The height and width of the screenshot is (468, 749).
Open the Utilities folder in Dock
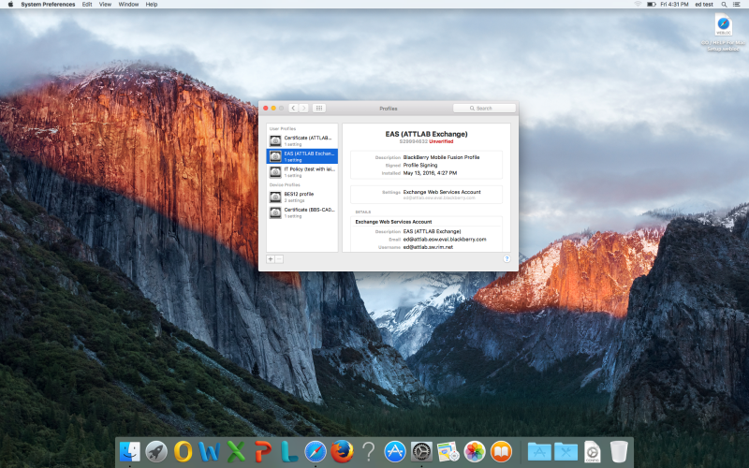565,451
